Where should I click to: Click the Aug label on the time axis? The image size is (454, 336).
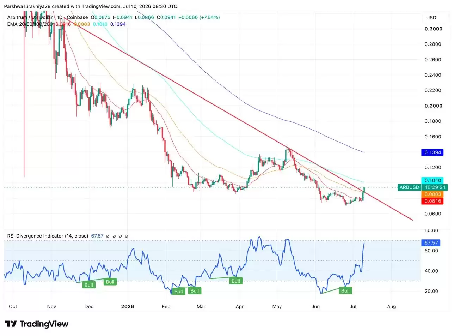391,307
